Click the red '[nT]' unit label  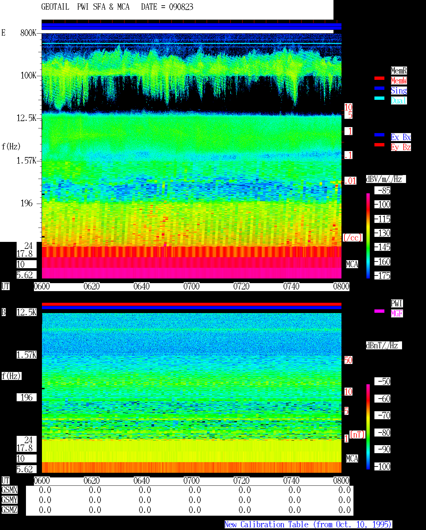(x=357, y=435)
